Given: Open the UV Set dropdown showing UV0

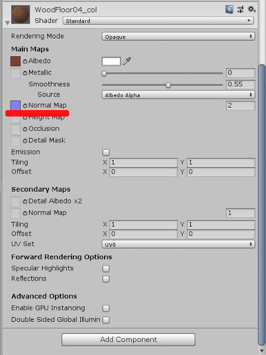Looking at the screenshot, I should (179, 244).
